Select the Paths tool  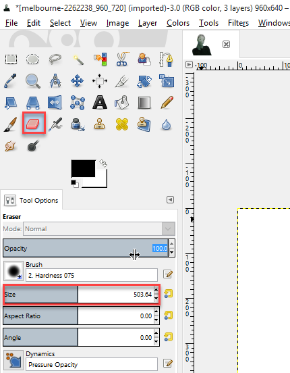coord(167,59)
